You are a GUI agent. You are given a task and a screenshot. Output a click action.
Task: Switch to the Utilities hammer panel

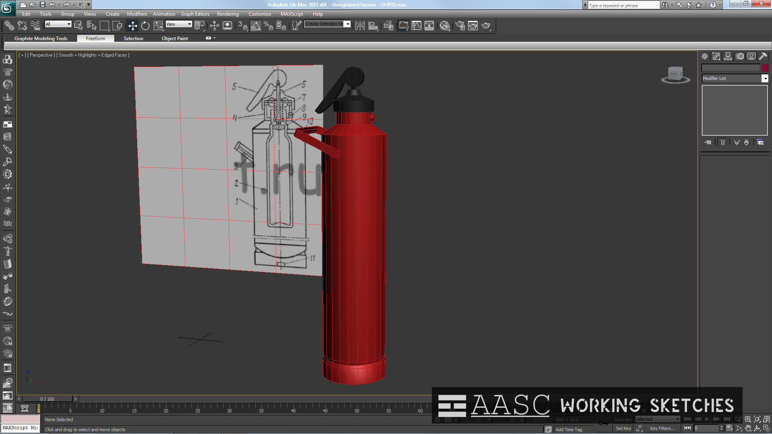pyautogui.click(x=763, y=56)
